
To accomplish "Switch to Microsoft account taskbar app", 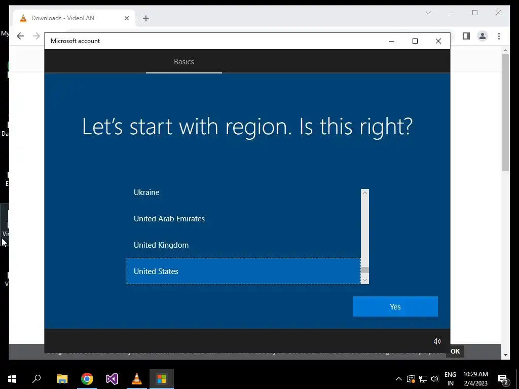I will click(x=162, y=378).
